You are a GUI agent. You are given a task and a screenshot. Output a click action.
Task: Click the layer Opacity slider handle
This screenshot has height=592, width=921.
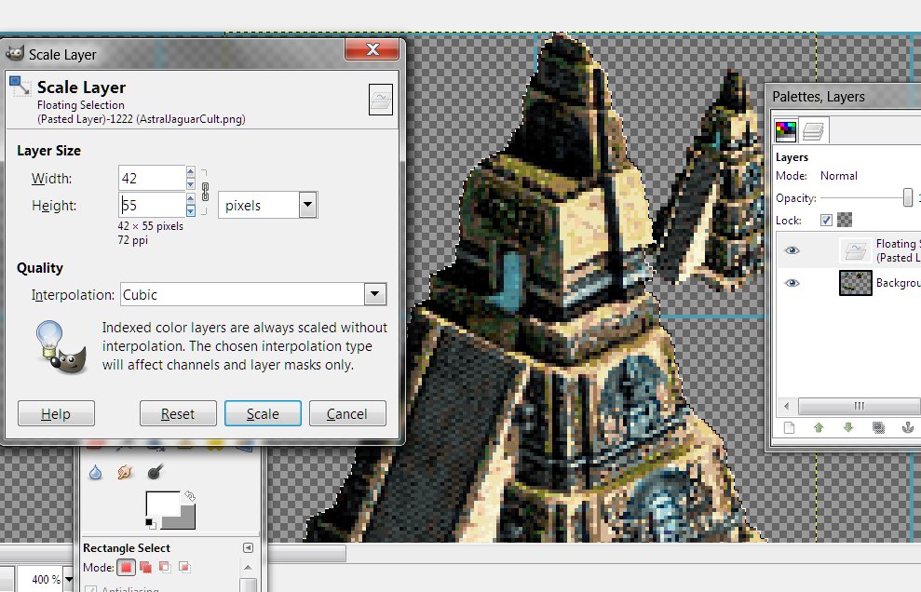(x=908, y=197)
